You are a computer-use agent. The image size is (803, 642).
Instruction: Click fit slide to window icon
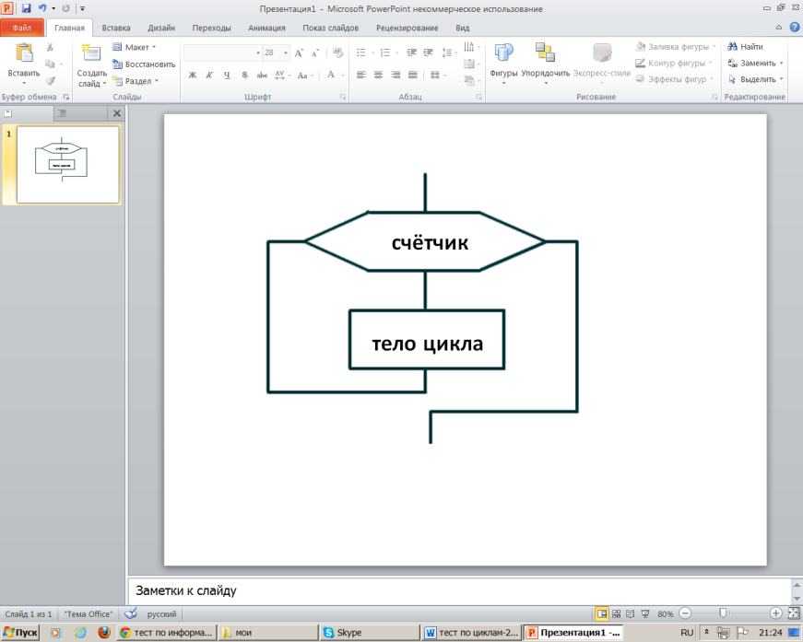(x=793, y=613)
